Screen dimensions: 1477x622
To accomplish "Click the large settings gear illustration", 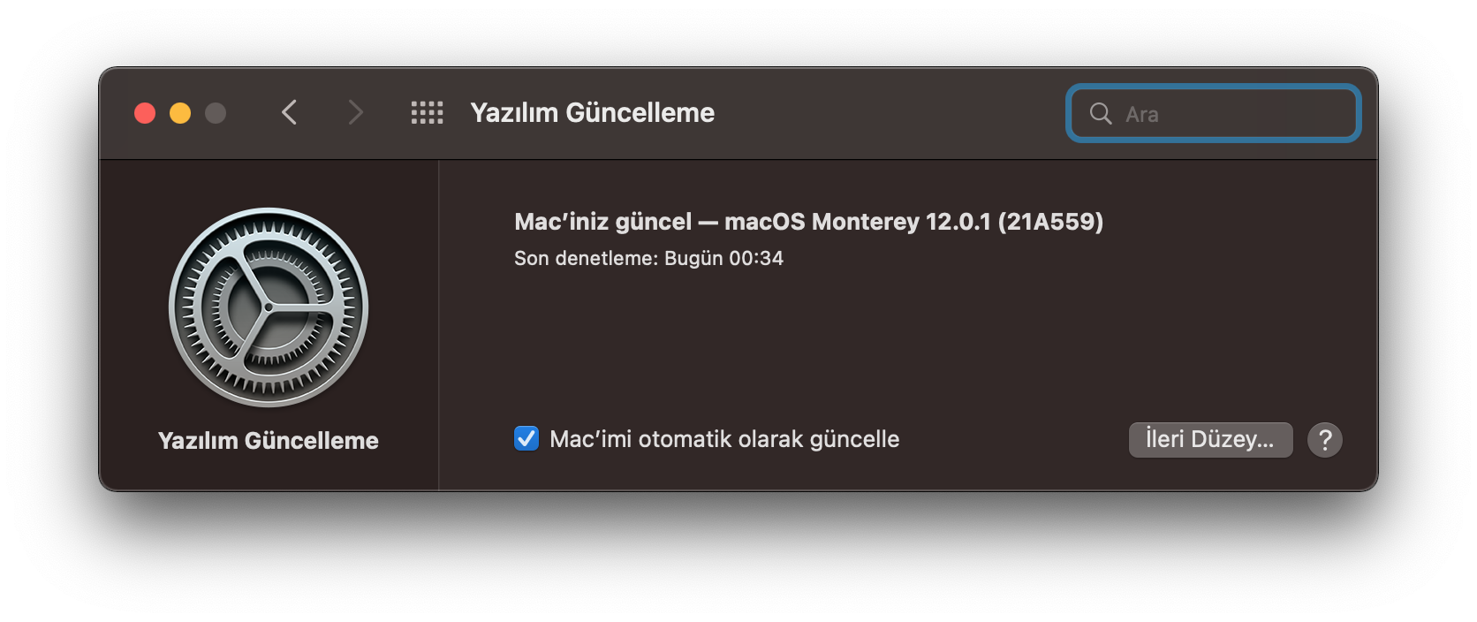I will pyautogui.click(x=268, y=307).
